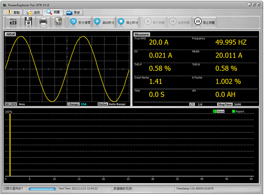
Task: Click the SEC/DIV label
Action: point(11,104)
